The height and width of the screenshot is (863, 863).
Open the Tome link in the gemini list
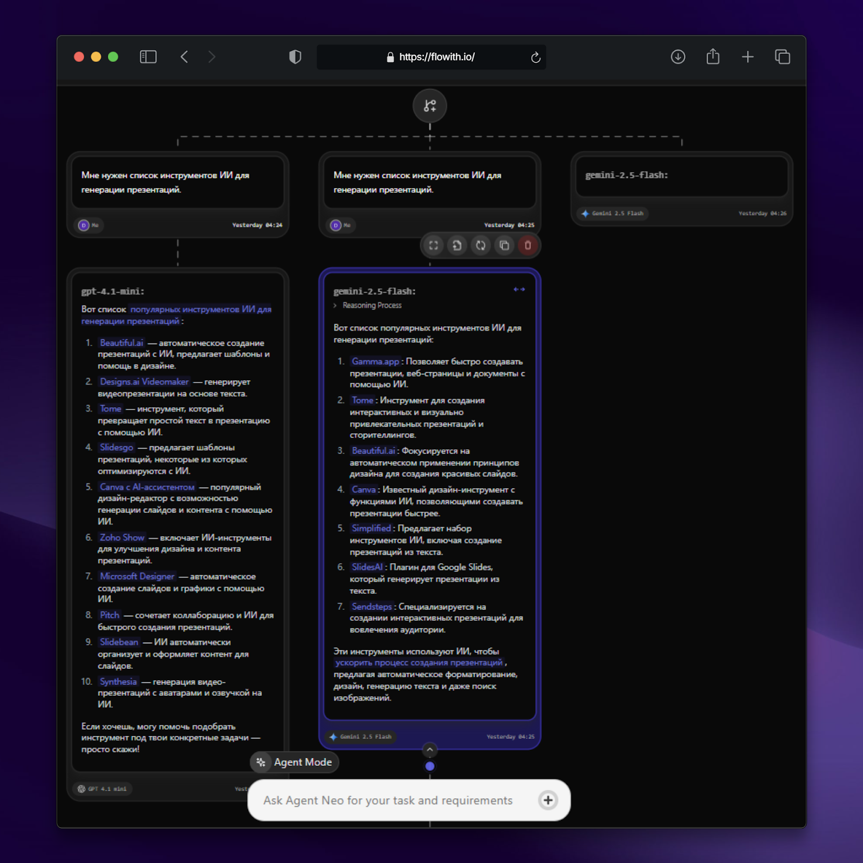tap(362, 400)
